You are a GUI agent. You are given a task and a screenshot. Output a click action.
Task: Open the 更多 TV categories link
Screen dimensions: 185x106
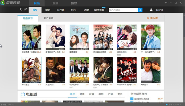120,94
